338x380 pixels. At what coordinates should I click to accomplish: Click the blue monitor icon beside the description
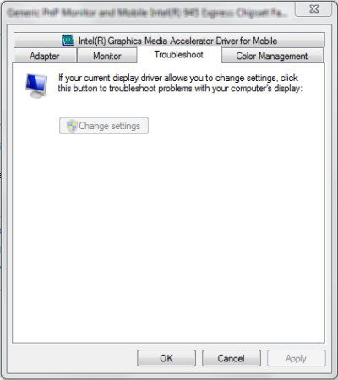(x=36, y=86)
